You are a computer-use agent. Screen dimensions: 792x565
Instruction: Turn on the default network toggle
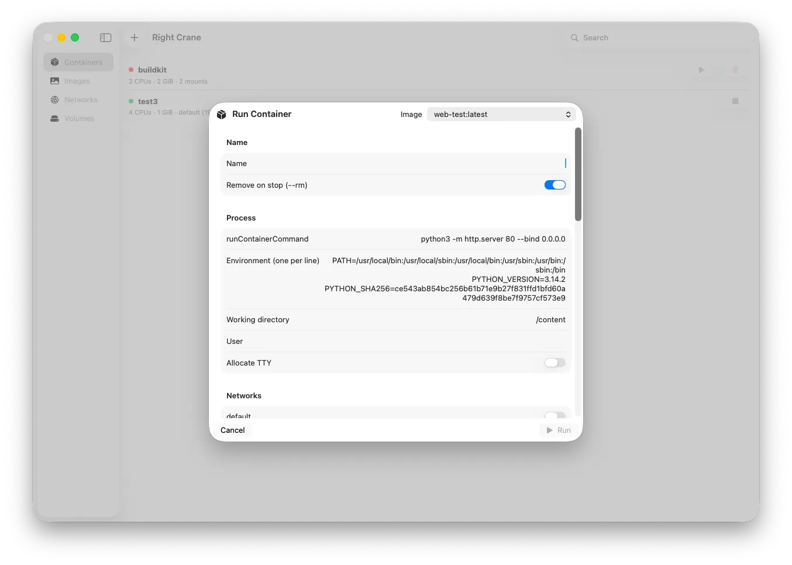click(555, 415)
